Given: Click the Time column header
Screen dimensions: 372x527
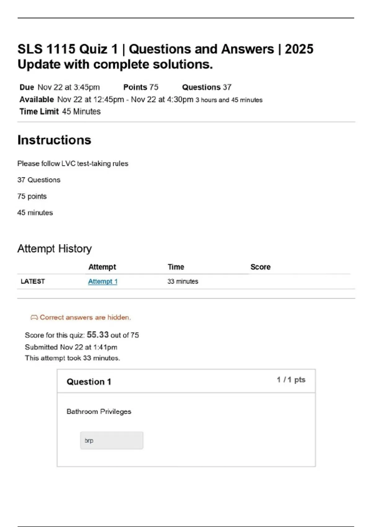Looking at the screenshot, I should 176,267.
